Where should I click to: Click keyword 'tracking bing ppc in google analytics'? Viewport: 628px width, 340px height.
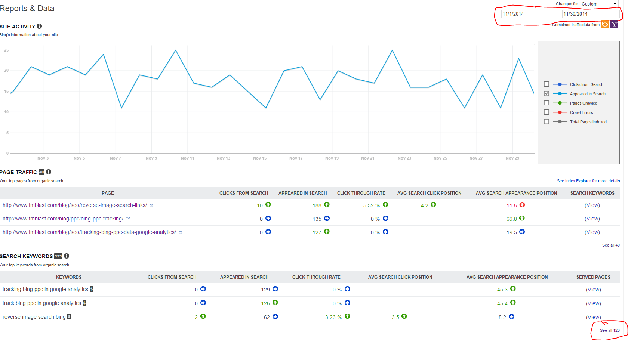[x=45, y=289]
